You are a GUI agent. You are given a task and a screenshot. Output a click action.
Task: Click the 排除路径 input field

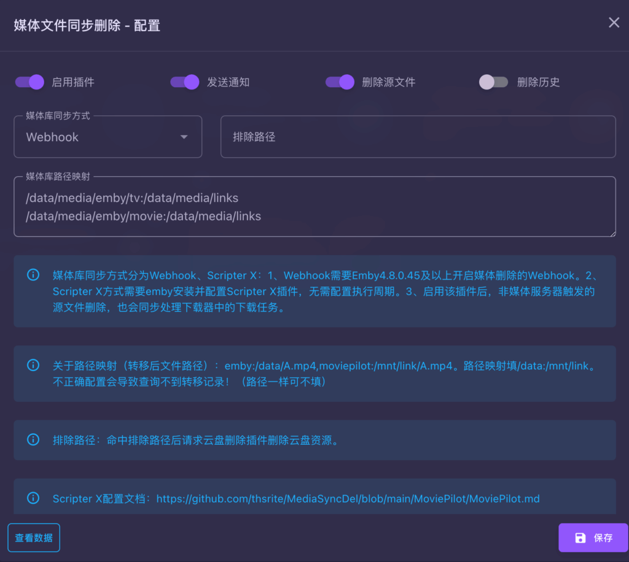(418, 137)
